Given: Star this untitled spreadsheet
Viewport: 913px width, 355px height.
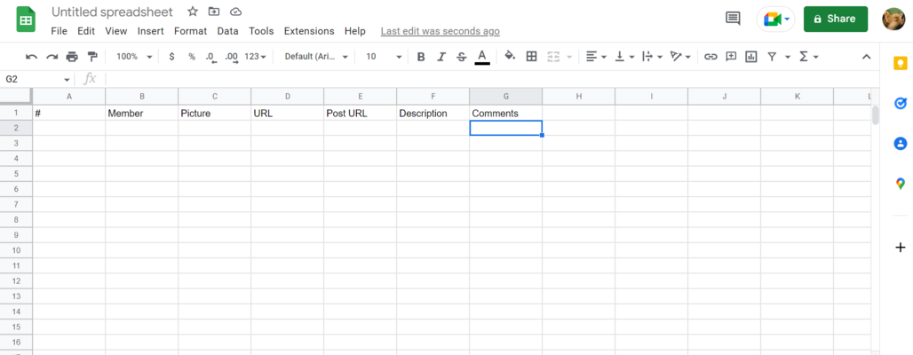Looking at the screenshot, I should click(x=193, y=12).
